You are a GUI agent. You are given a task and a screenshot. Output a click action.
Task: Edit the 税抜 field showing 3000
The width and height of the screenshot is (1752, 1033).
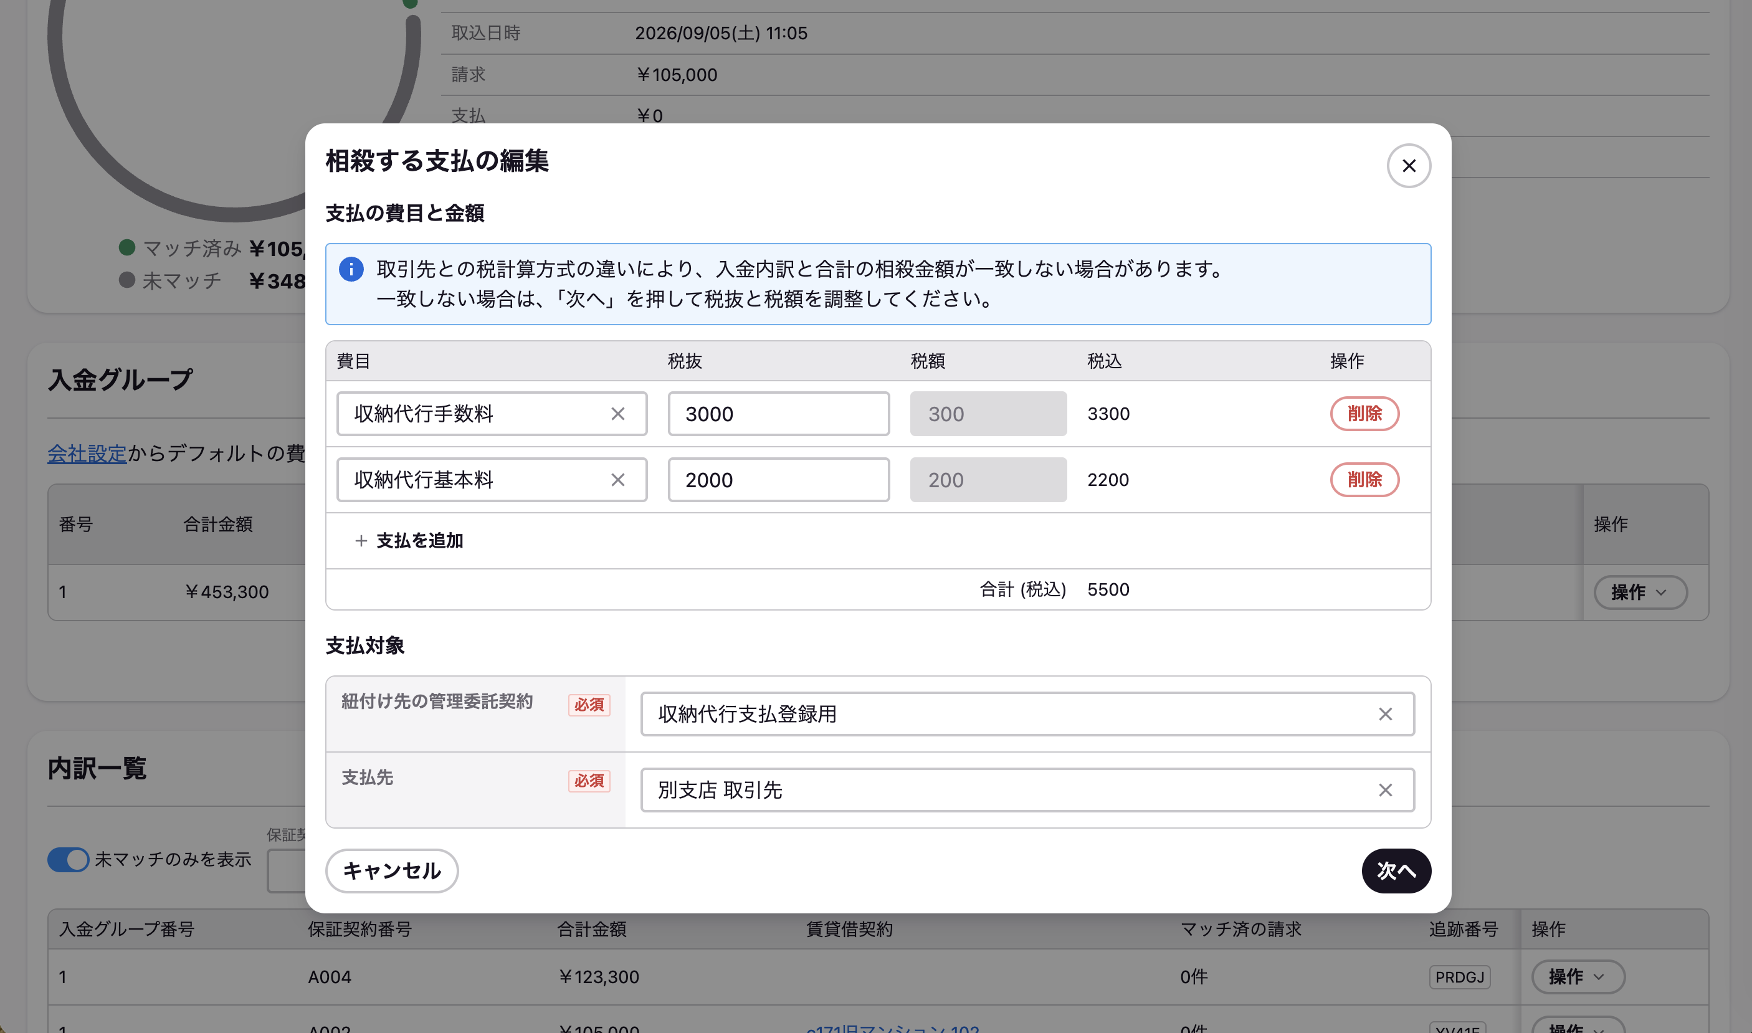tap(778, 414)
